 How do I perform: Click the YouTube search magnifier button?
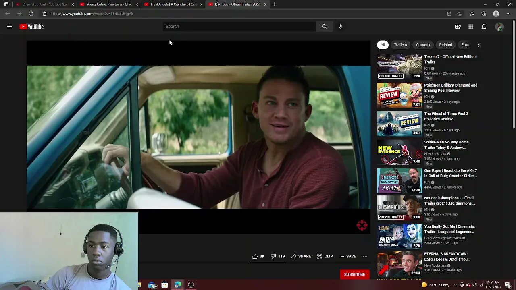click(x=325, y=27)
